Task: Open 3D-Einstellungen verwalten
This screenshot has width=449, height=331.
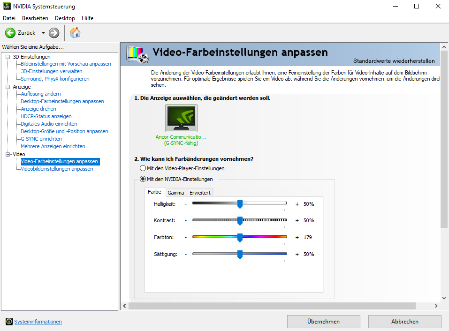Action: click(52, 71)
